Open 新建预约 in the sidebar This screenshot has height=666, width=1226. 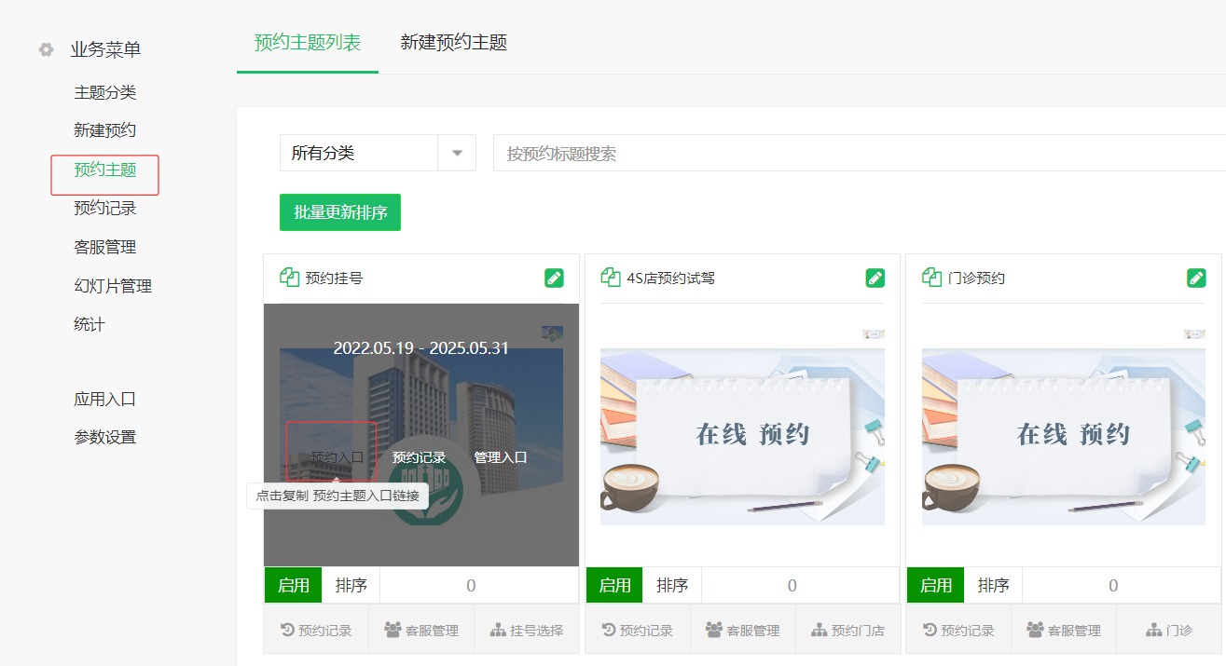click(105, 130)
